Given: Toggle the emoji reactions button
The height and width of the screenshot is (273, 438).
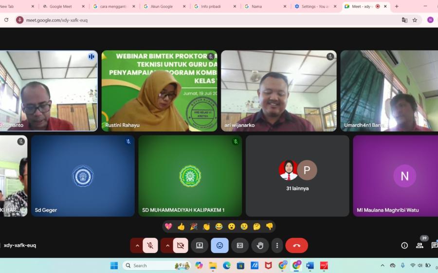Looking at the screenshot, I should pyautogui.click(x=219, y=246).
